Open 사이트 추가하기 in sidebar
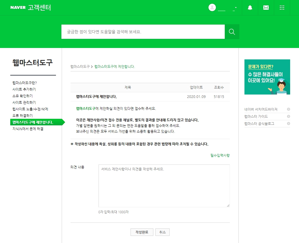The image size is (299, 243). [24, 89]
